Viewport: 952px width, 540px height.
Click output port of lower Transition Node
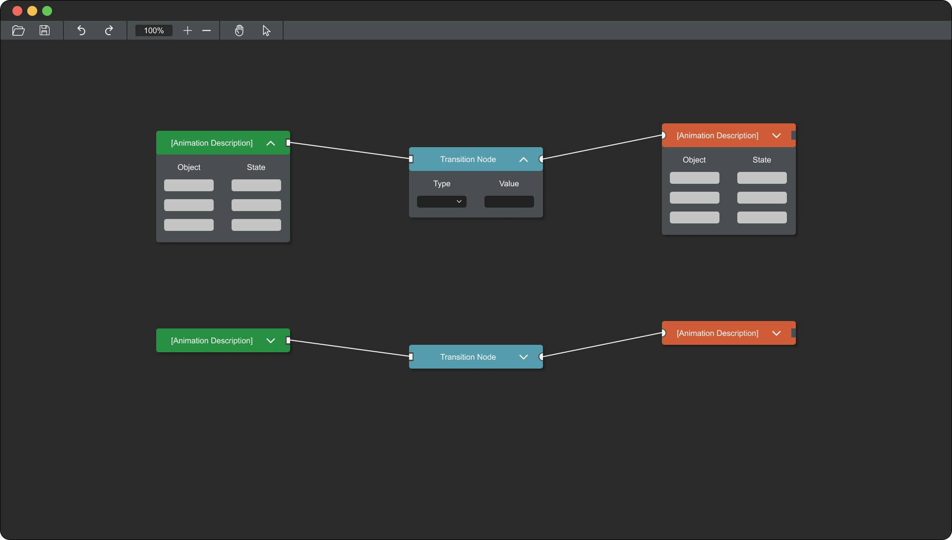click(541, 357)
